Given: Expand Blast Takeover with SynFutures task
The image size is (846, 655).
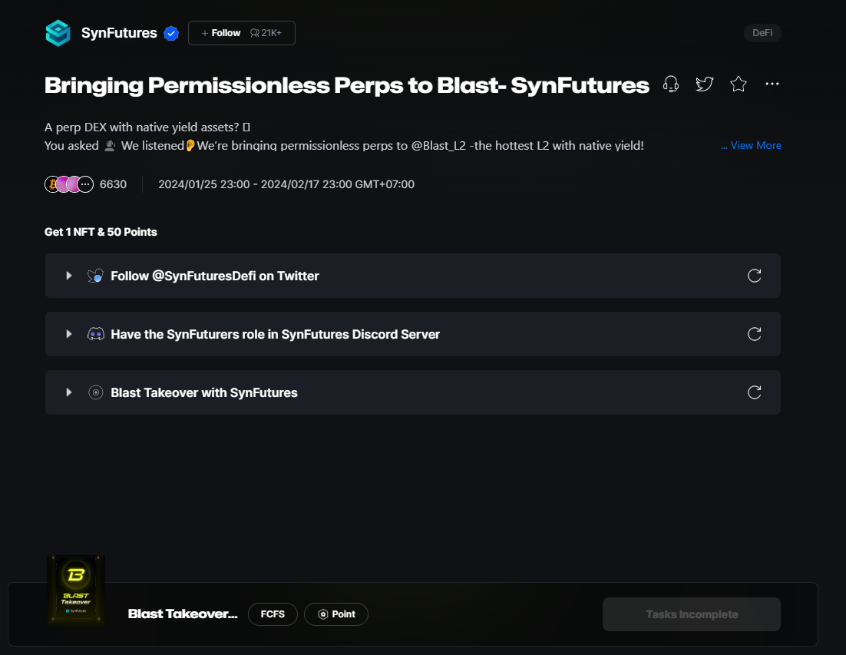Looking at the screenshot, I should pyautogui.click(x=69, y=392).
